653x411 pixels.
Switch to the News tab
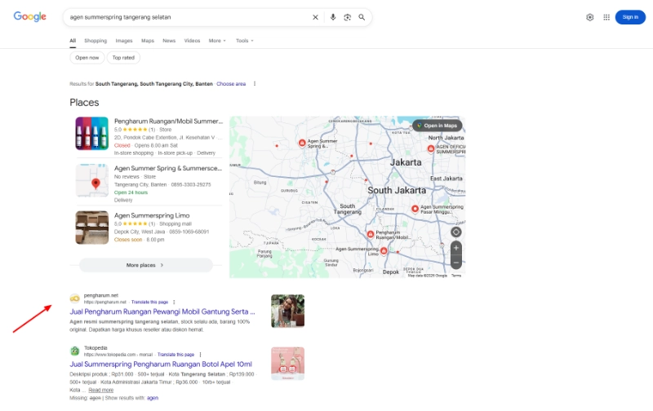[169, 40]
